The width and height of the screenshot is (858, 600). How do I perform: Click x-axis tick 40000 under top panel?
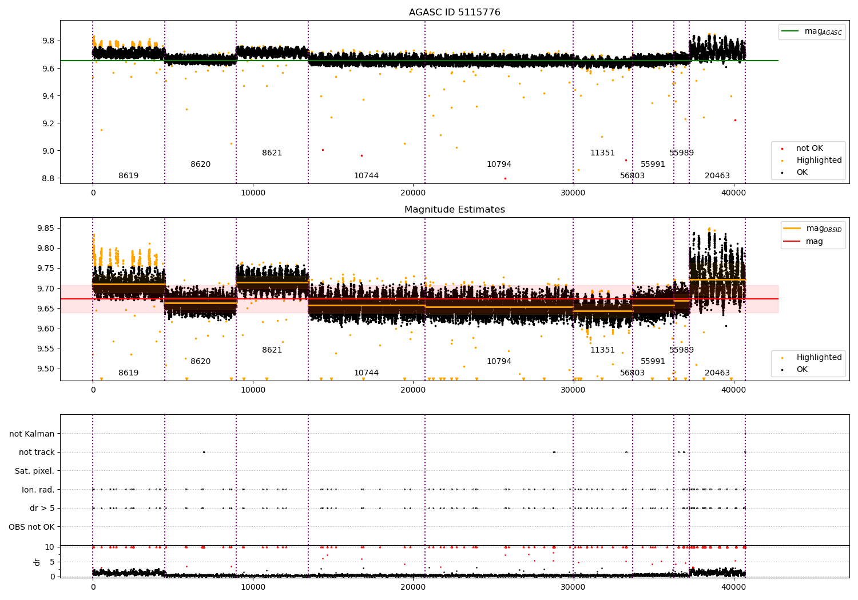point(733,193)
